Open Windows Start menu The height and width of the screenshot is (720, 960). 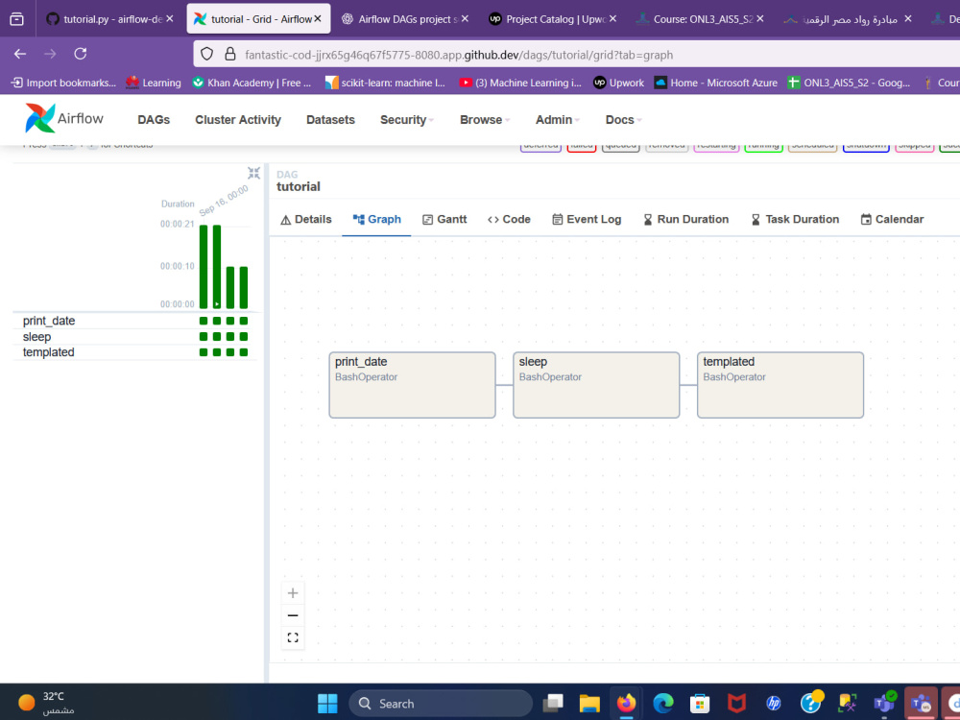(327, 704)
